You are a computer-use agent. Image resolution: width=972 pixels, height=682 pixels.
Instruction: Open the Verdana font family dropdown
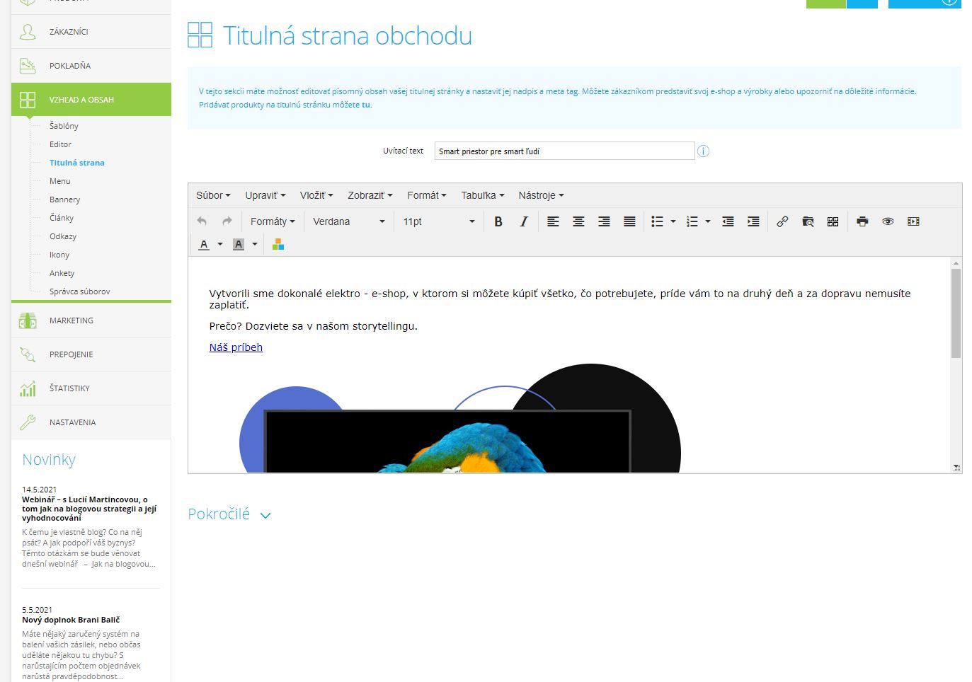point(348,221)
